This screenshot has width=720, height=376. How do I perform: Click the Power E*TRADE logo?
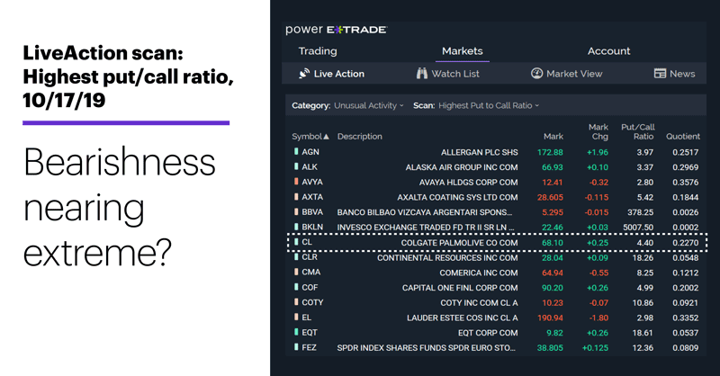(x=336, y=30)
